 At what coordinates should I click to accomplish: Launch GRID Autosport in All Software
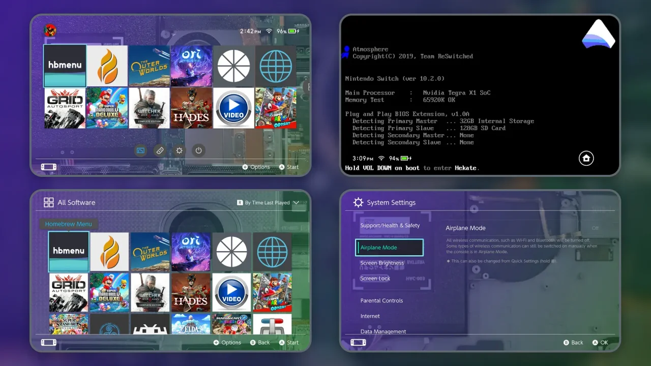click(69, 293)
